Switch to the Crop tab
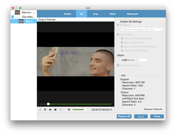 pyautogui.click(x=95, y=14)
